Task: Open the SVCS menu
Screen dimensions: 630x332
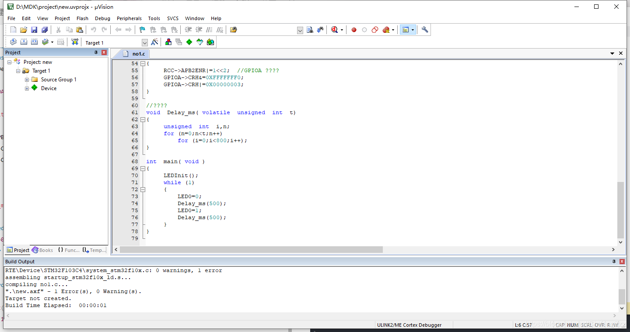Action: click(173, 18)
